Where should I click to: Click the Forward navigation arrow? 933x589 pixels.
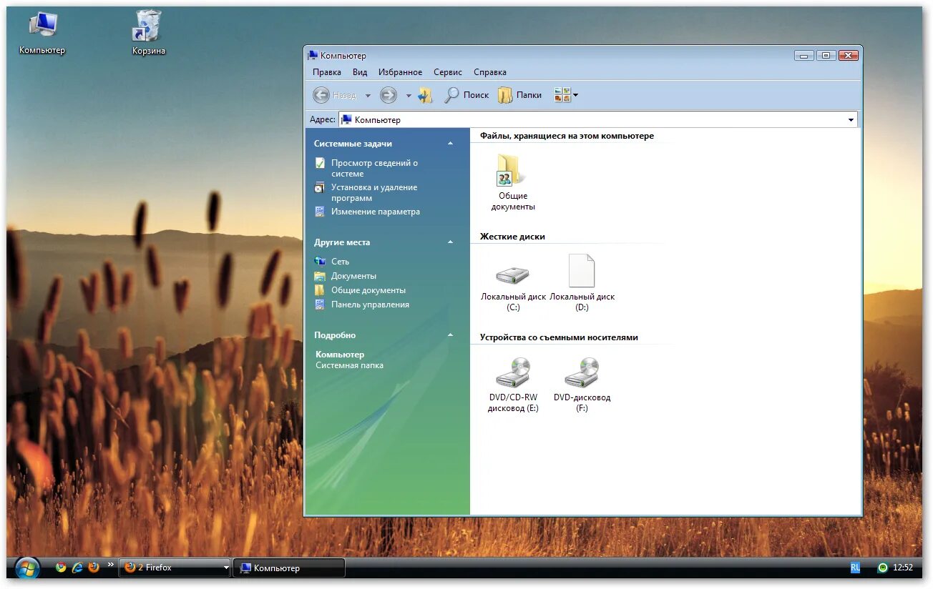387,94
